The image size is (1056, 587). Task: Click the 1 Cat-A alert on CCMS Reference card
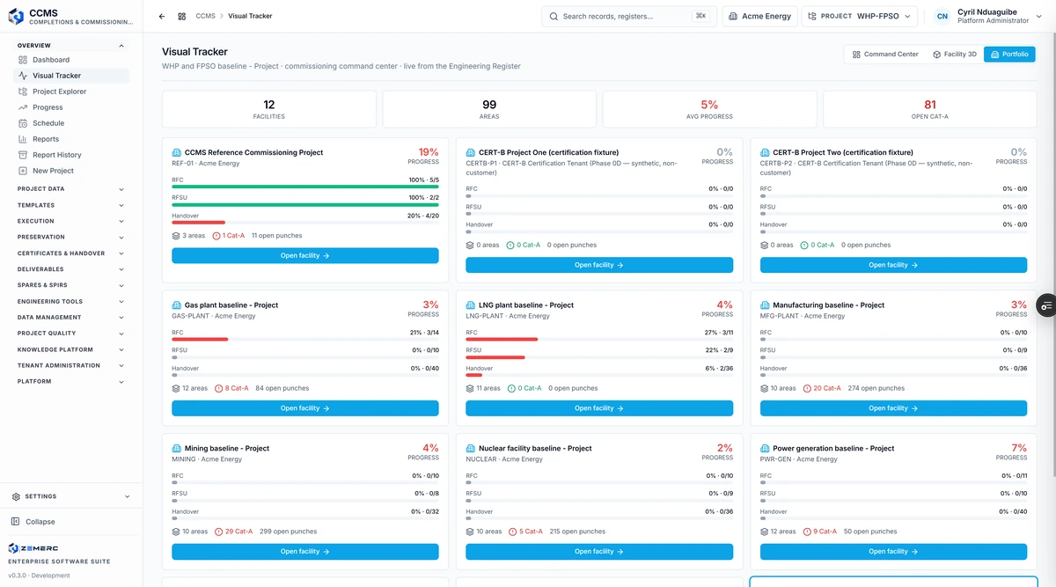(229, 236)
